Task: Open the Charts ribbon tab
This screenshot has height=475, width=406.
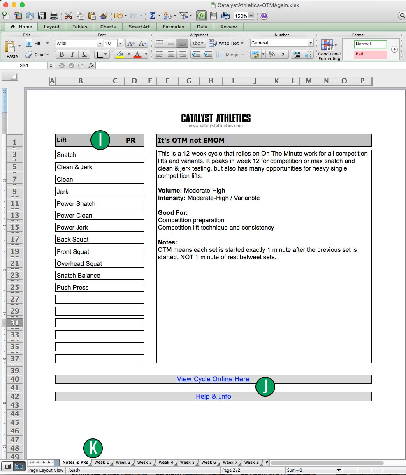Action: [x=108, y=27]
